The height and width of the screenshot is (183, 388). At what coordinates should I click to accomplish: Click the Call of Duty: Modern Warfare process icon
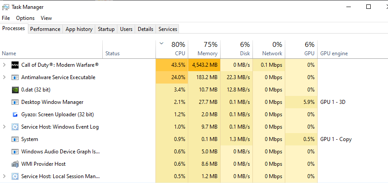[16, 65]
